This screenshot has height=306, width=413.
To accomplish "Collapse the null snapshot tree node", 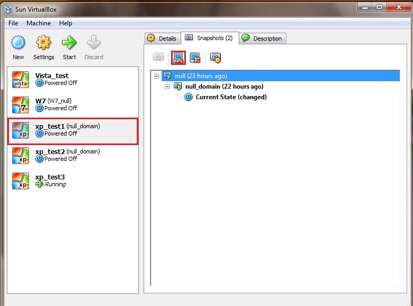I will coord(156,76).
